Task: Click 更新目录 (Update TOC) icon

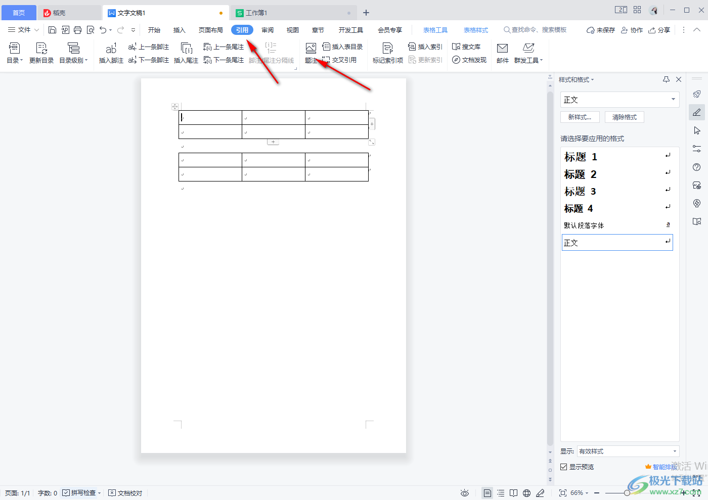Action: pyautogui.click(x=41, y=53)
